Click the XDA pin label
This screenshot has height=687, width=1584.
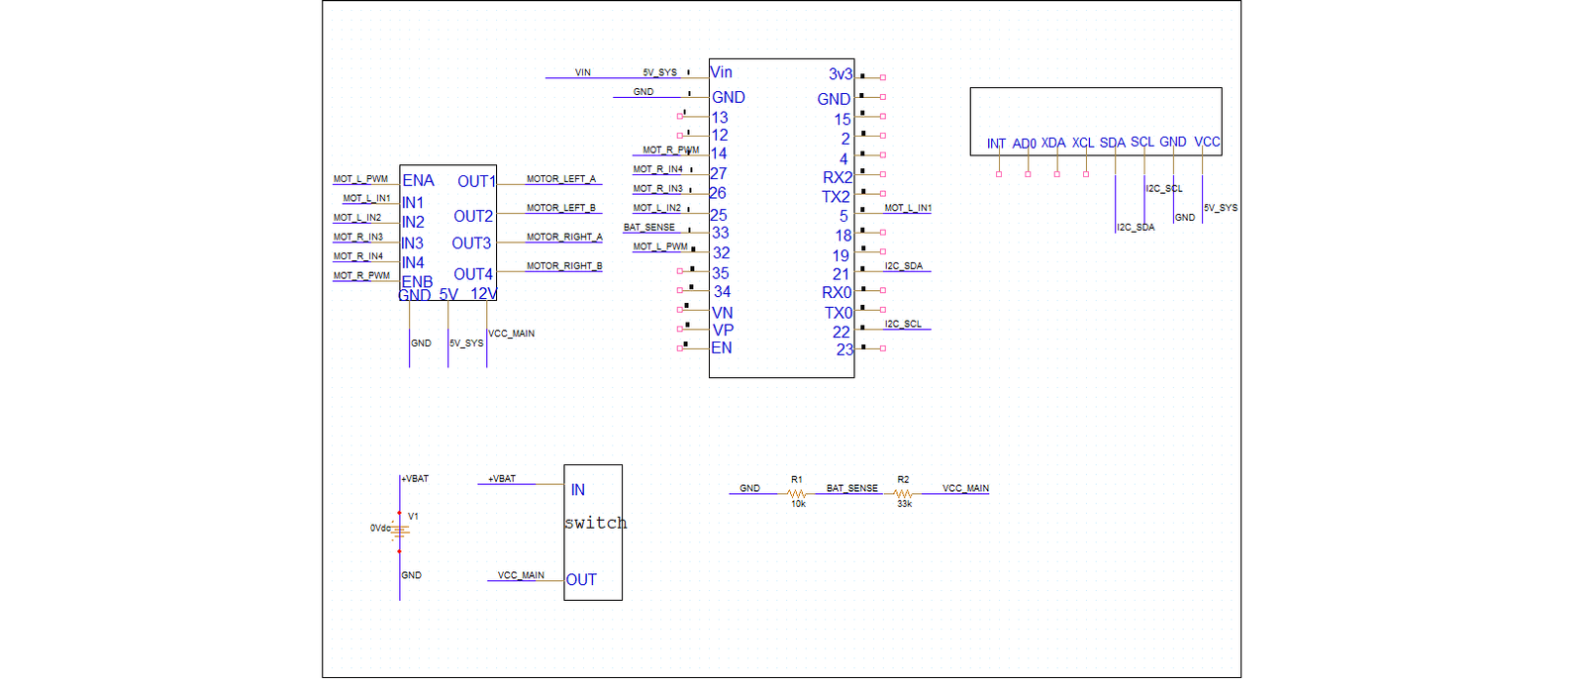[x=1053, y=143]
